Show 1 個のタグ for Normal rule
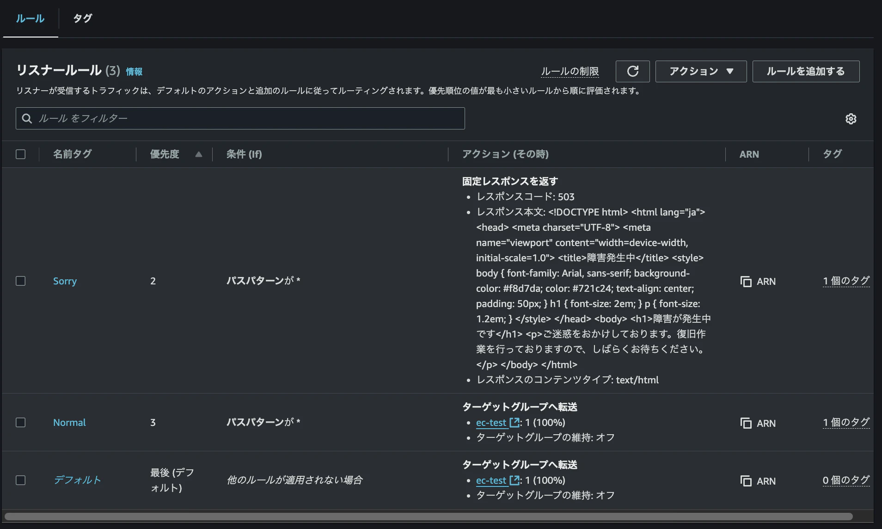This screenshot has width=882, height=529. coord(846,422)
